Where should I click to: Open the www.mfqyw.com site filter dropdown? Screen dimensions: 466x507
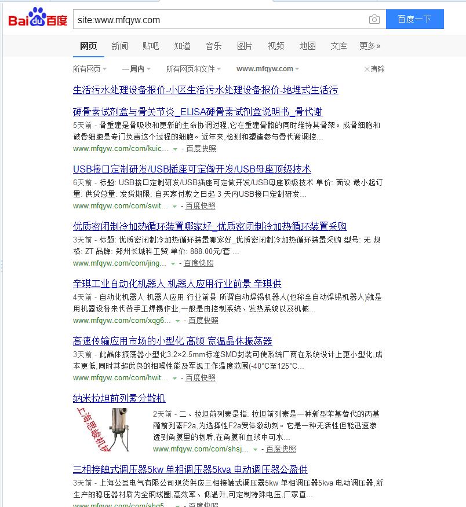[268, 69]
